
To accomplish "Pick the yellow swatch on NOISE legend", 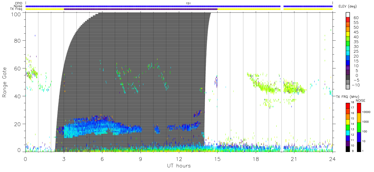I will click(x=359, y=118).
